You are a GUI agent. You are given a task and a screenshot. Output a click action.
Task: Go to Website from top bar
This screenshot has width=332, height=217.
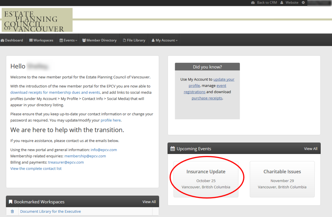pos(289,3)
